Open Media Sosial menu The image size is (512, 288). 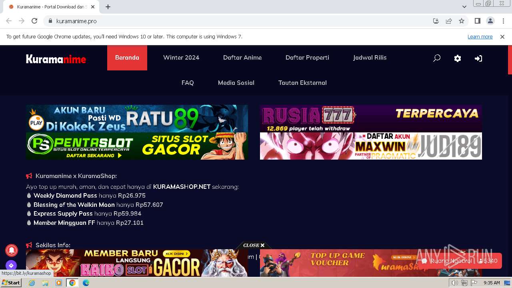[236, 83]
